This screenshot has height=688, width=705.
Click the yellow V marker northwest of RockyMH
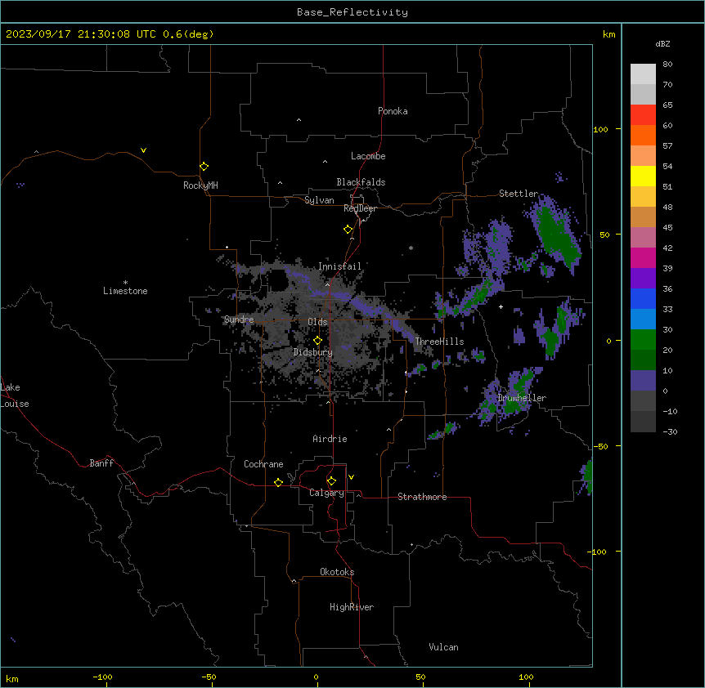point(143,150)
